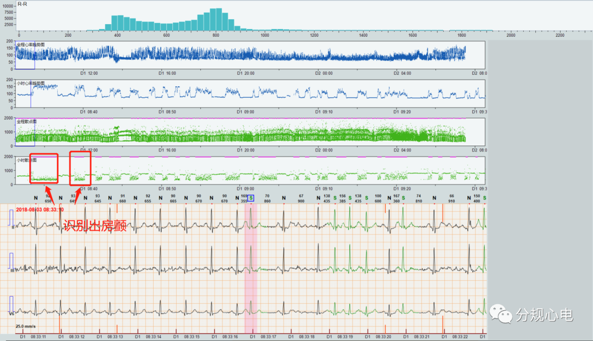Viewport: 593px width, 341px height.
Task: Click D1 09:00 on 小时心率趋势图 axis
Action: (245, 112)
